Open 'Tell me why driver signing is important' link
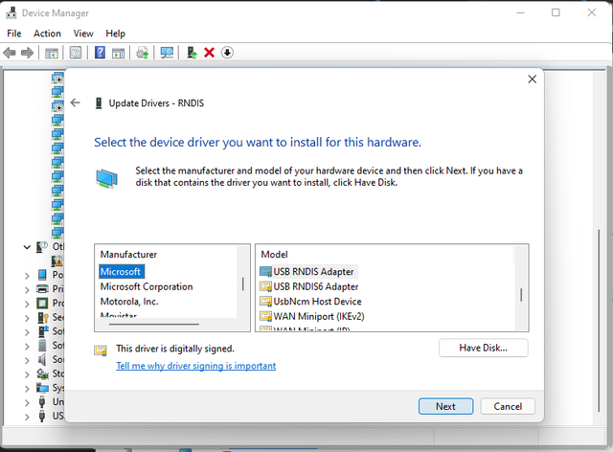The width and height of the screenshot is (613, 452). [195, 366]
